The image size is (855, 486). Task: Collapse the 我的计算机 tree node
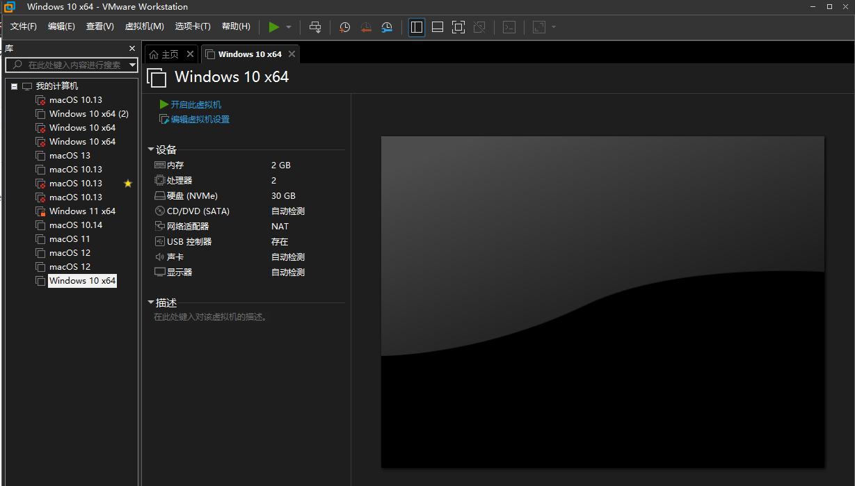14,86
